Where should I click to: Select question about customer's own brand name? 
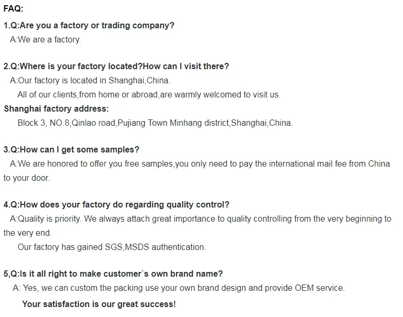tap(113, 274)
